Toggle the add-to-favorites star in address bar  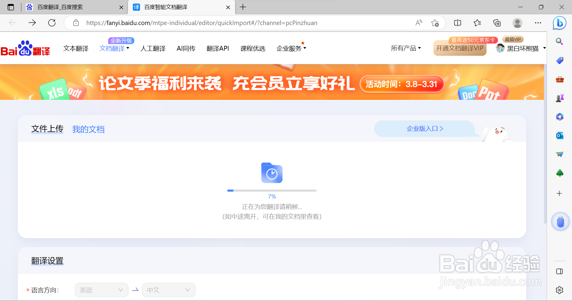[x=435, y=23]
